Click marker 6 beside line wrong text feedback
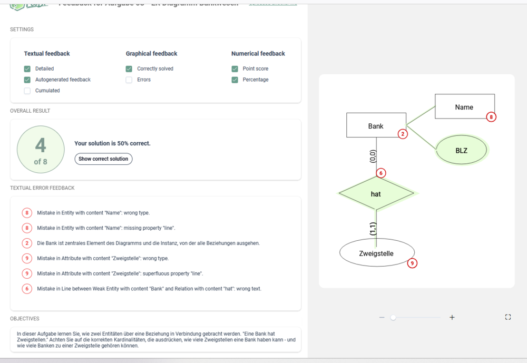Viewport: 527px width, 363px height. tap(27, 289)
